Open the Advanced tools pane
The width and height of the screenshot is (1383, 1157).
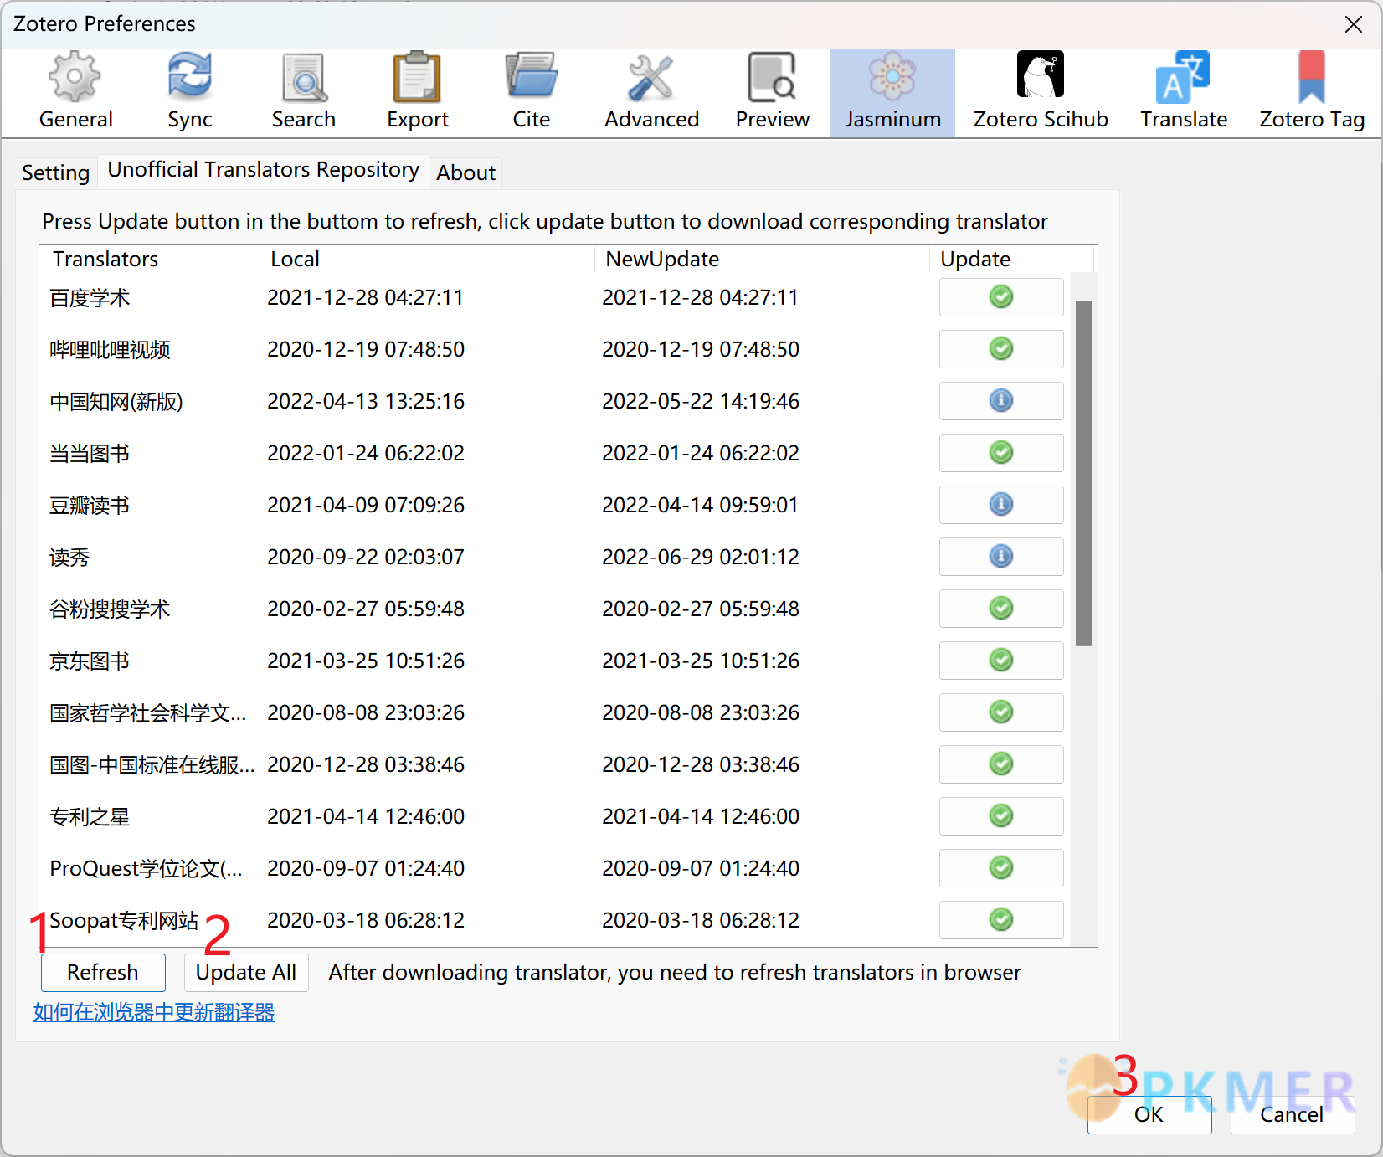click(x=652, y=92)
